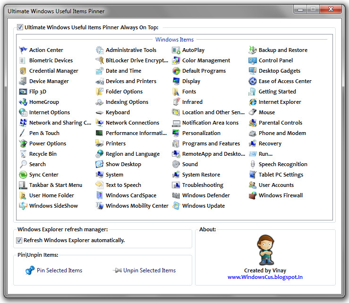Click Unpin Selected Items

tap(144, 270)
